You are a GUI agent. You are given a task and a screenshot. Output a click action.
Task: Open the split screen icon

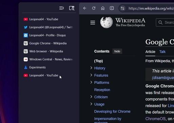(112, 8)
